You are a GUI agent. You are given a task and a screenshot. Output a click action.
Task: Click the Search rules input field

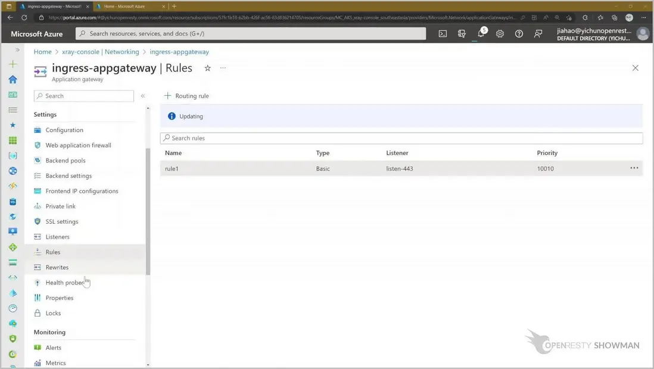401,138
